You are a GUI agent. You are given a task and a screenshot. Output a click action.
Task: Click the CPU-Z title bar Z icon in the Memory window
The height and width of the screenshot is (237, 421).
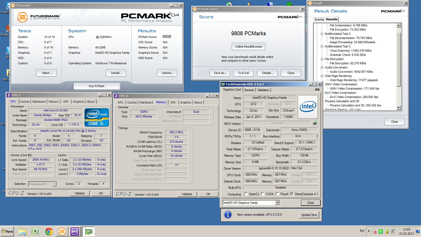pos(116,96)
